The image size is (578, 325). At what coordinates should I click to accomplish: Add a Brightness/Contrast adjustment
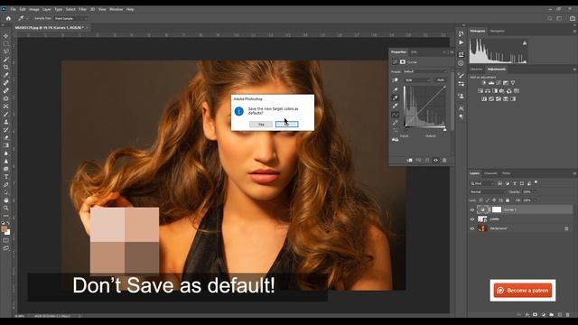[x=484, y=83]
